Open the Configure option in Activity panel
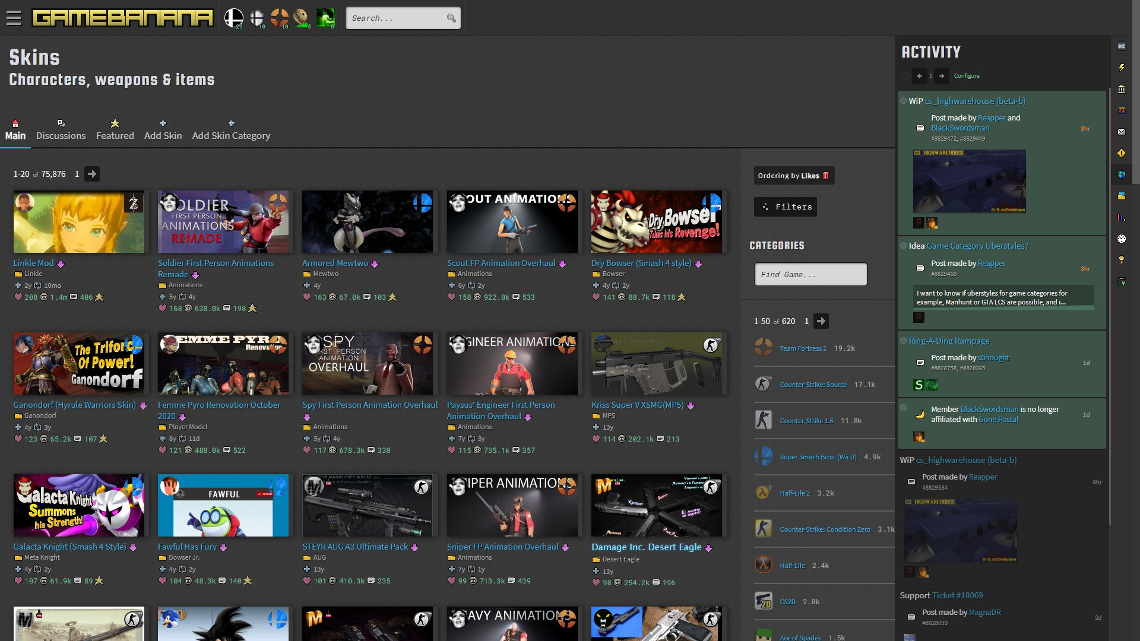This screenshot has width=1140, height=641. (x=967, y=76)
